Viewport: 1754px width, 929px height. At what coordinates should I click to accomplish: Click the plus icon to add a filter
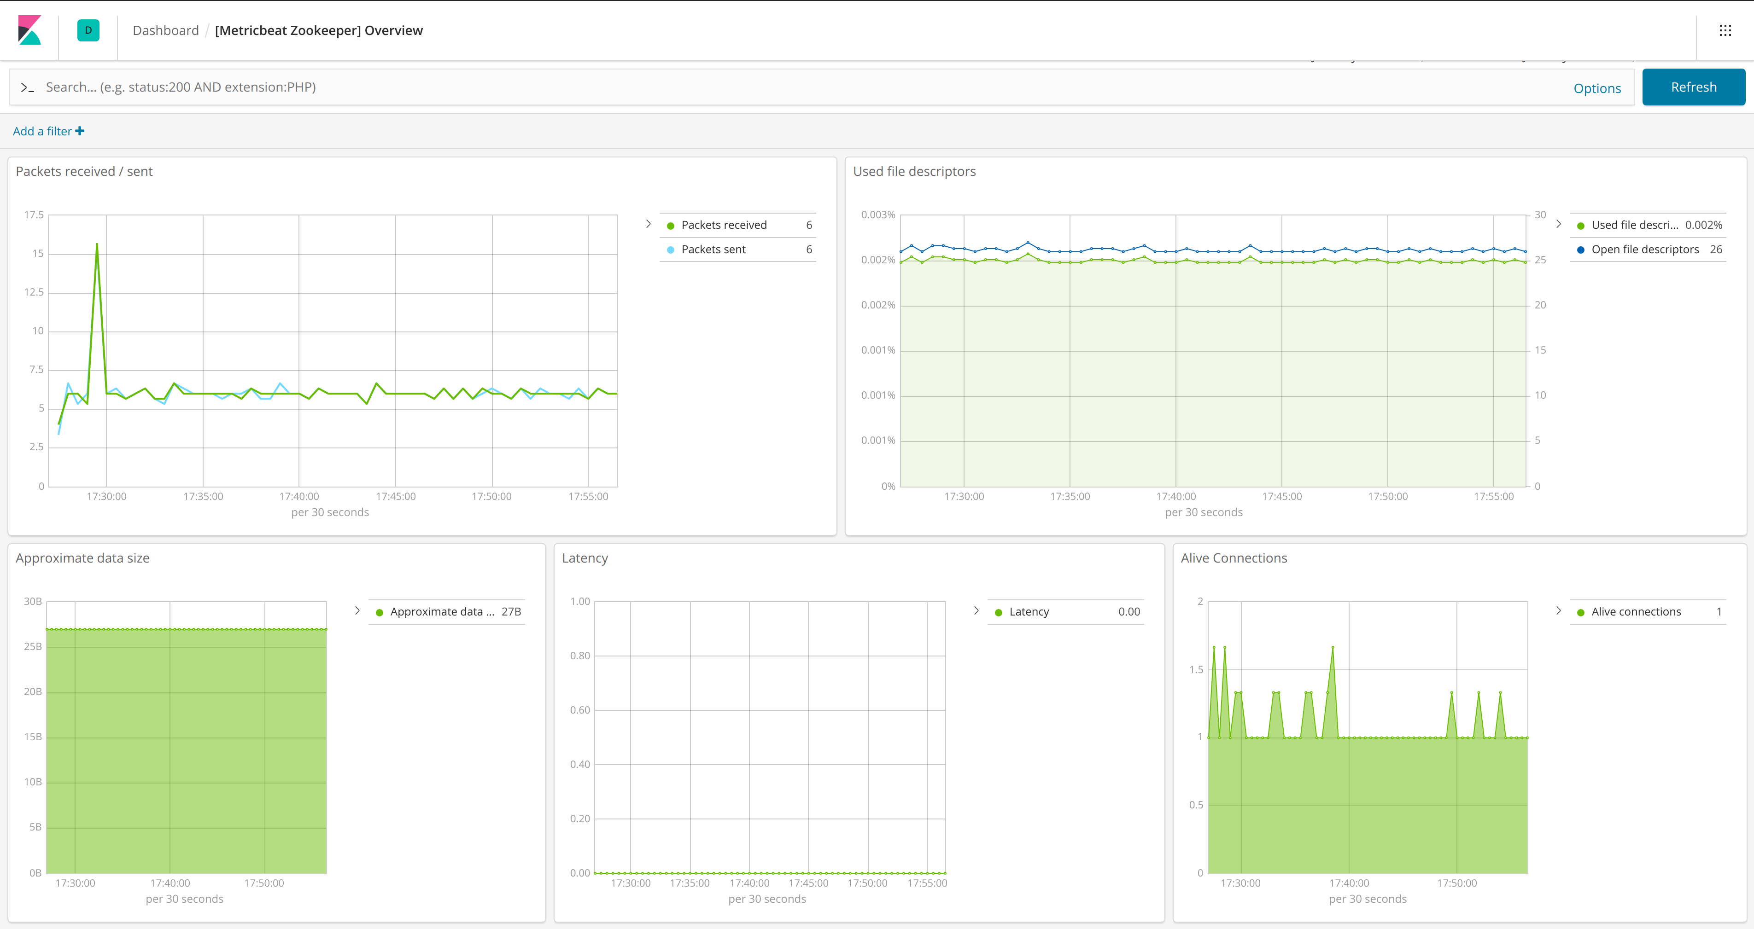click(x=80, y=131)
